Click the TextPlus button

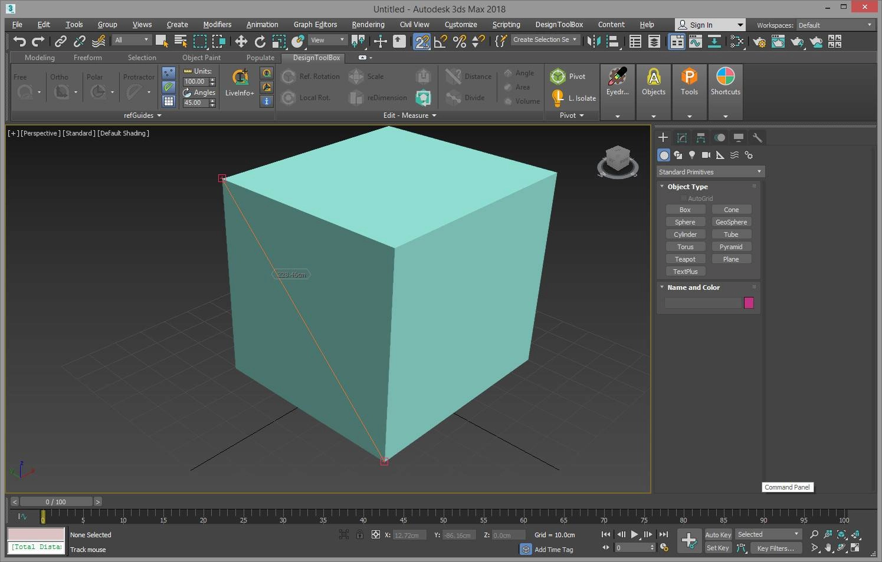(x=685, y=272)
